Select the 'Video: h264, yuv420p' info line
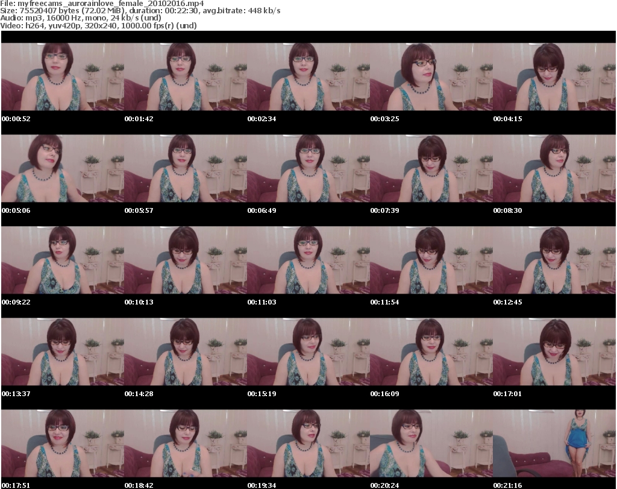This screenshot has height=489, width=617. tap(98, 25)
